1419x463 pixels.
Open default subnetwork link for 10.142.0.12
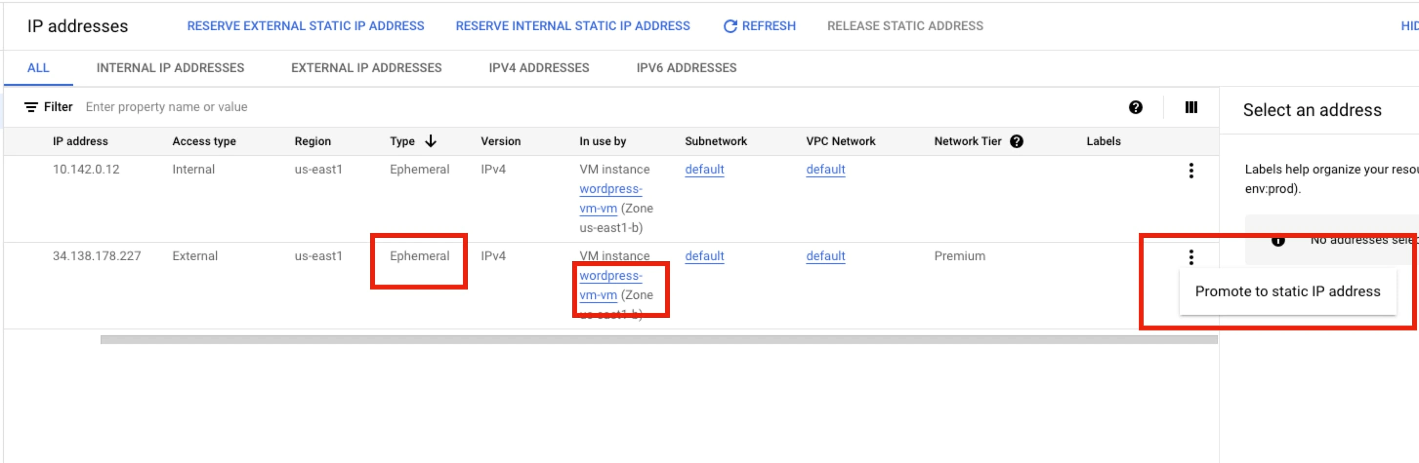click(704, 170)
